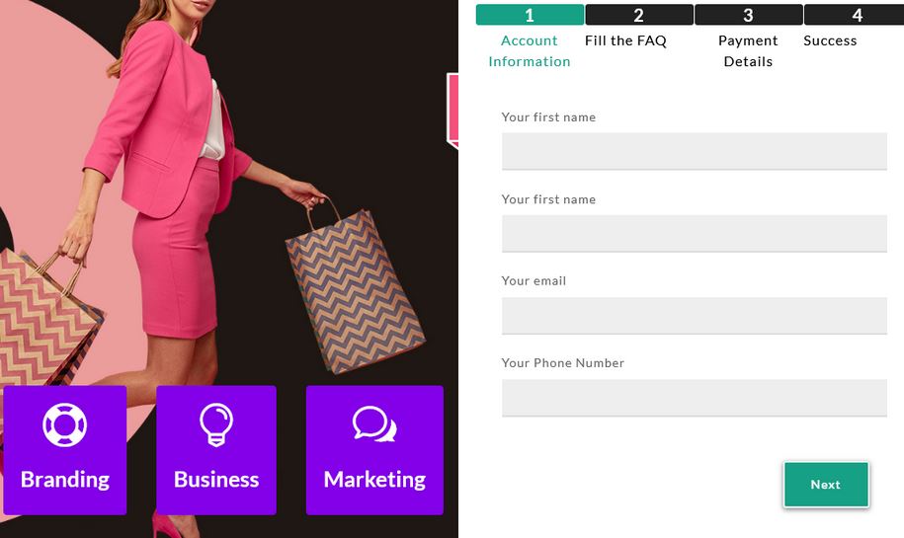Click the chat bubbles icon on Marketing tile
This screenshot has width=904, height=538.
pos(374,423)
